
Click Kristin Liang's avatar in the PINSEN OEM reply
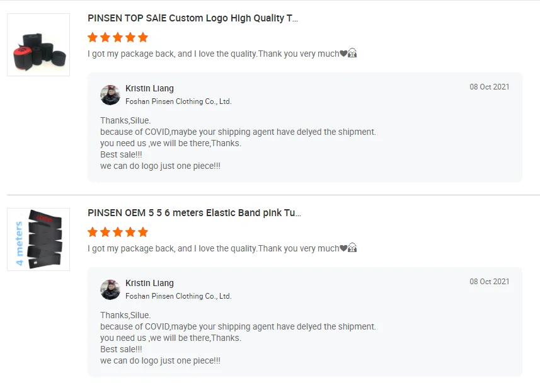pos(110,289)
